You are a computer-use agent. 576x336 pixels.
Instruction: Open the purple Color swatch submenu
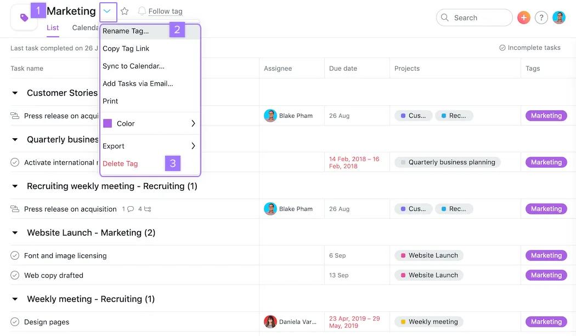pos(108,123)
